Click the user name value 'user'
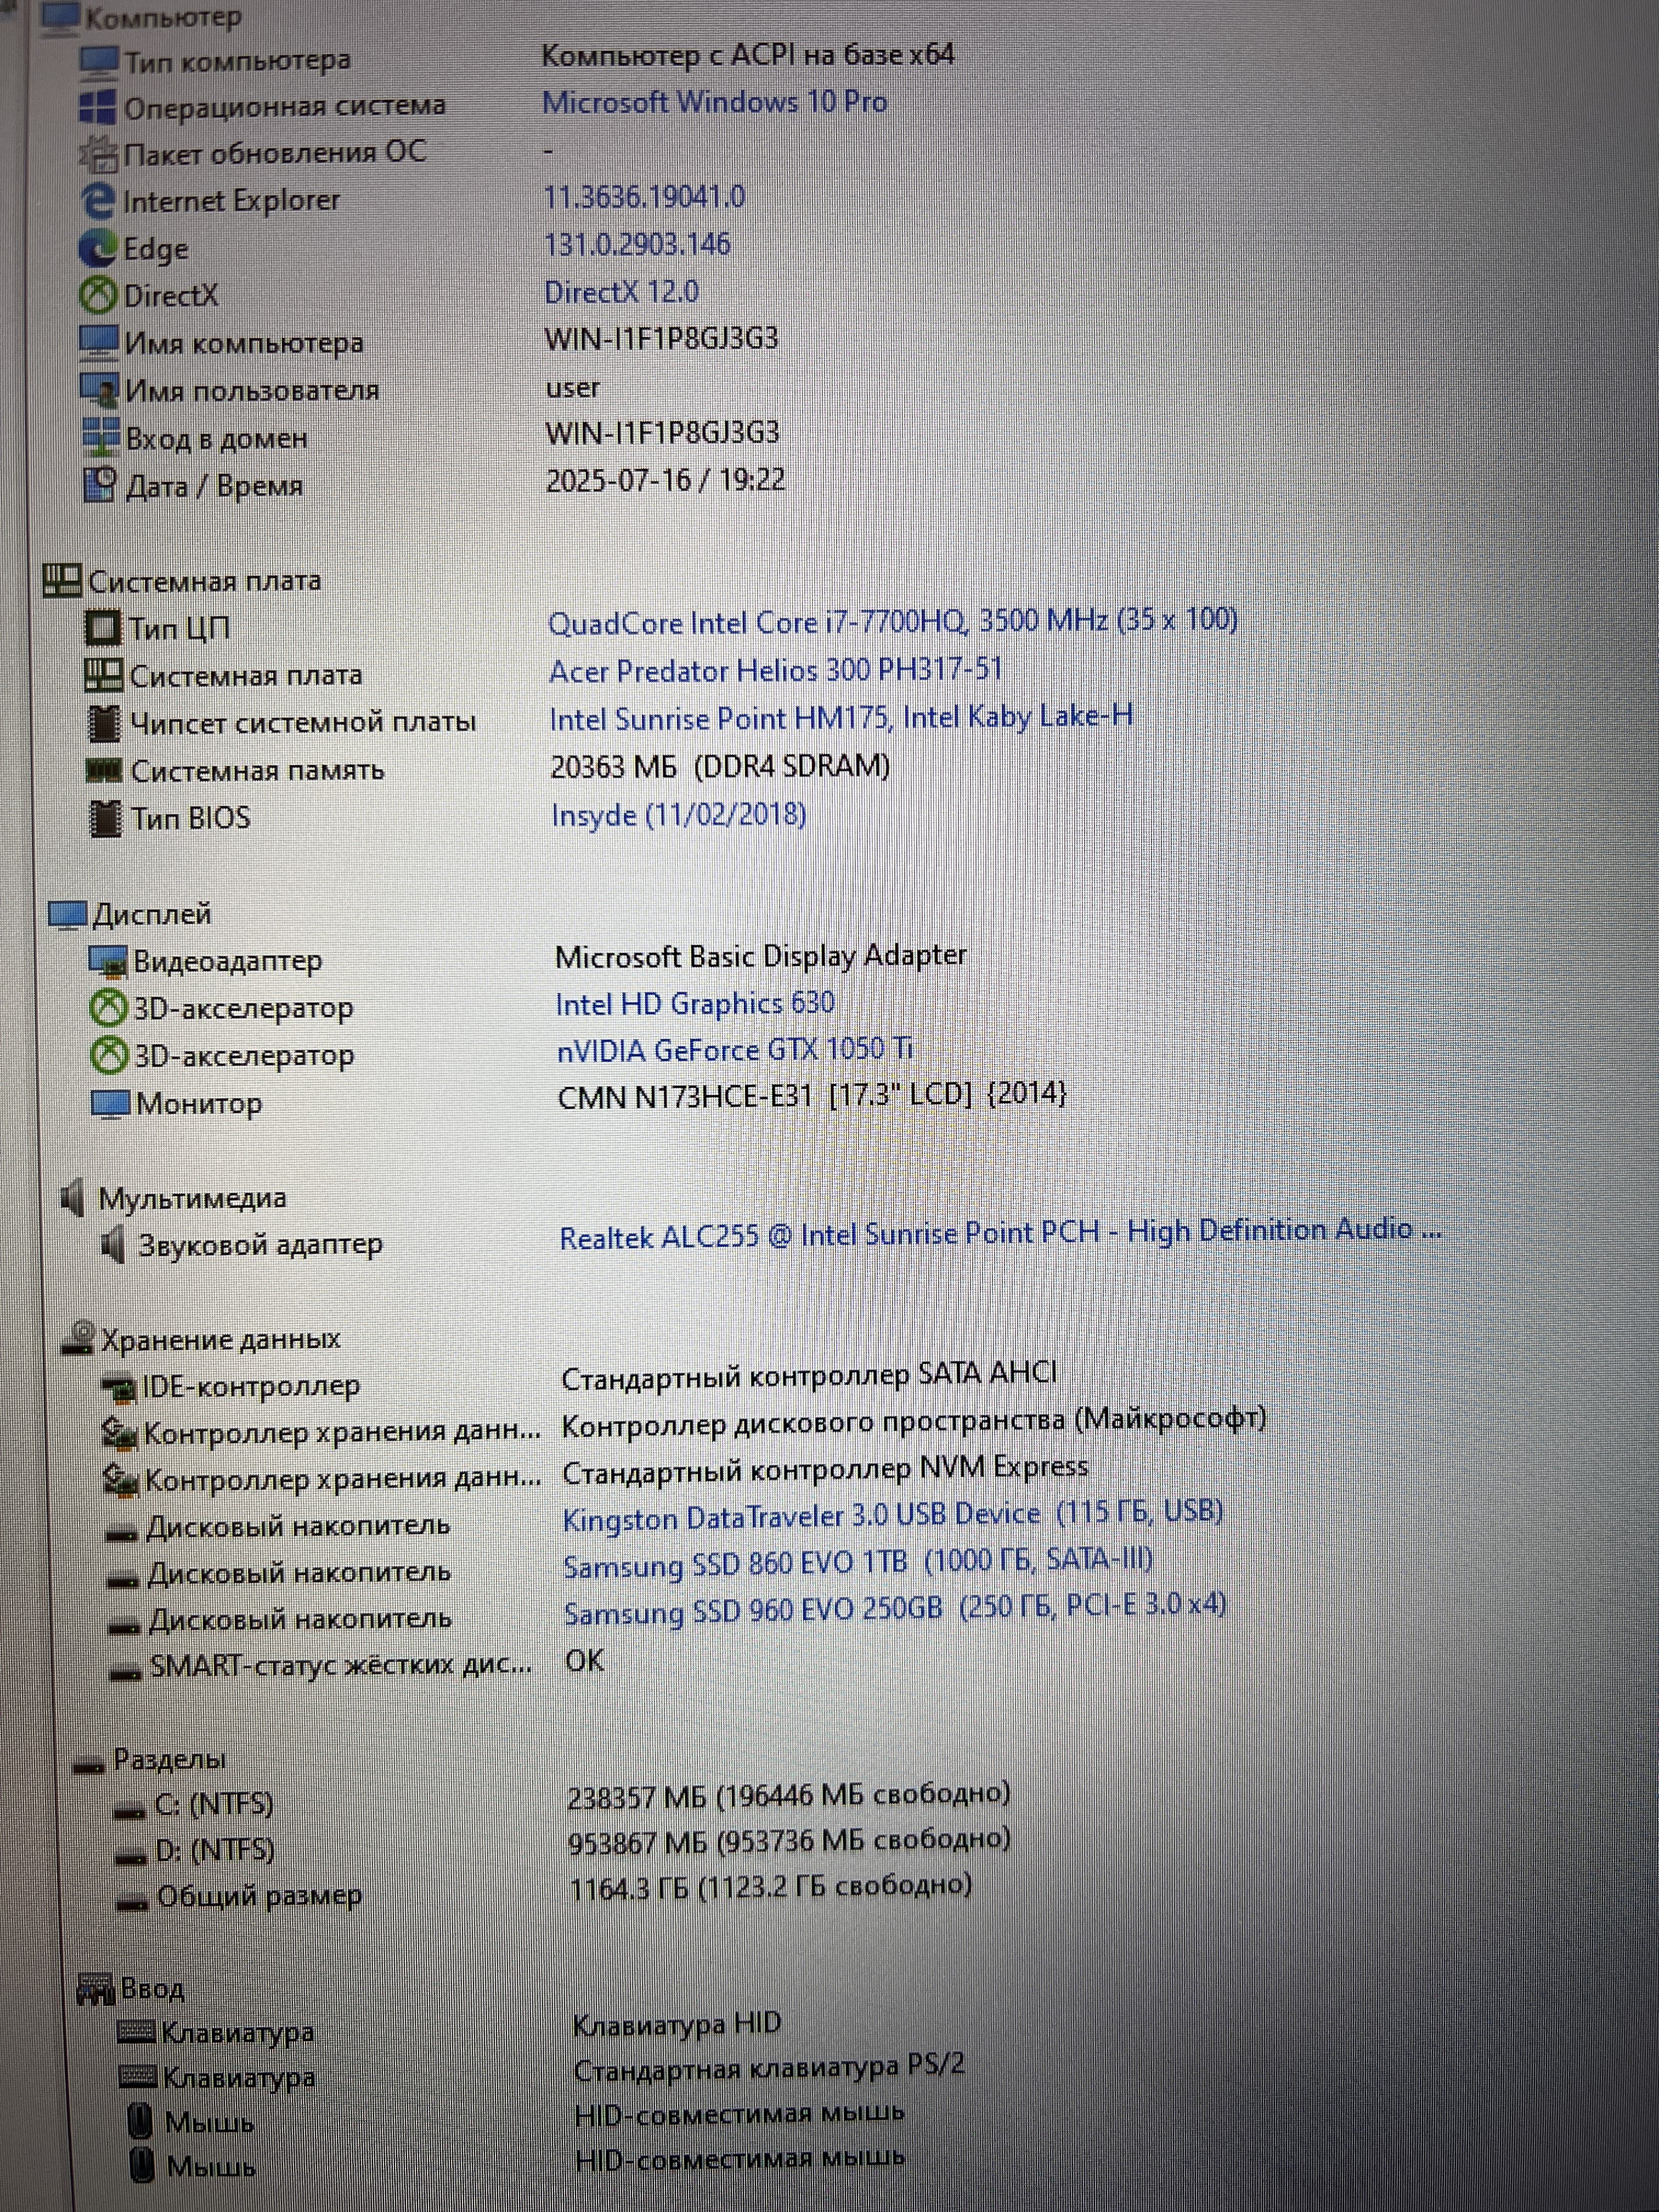 (x=572, y=388)
